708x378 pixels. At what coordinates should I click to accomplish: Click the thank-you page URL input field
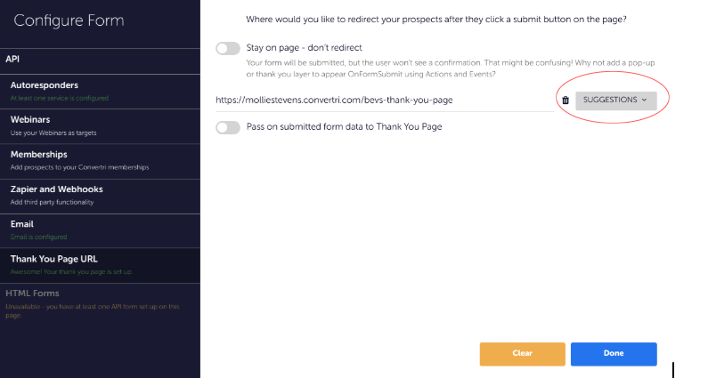(x=383, y=100)
